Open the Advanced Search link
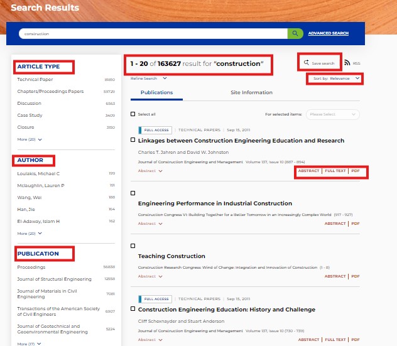 point(327,33)
